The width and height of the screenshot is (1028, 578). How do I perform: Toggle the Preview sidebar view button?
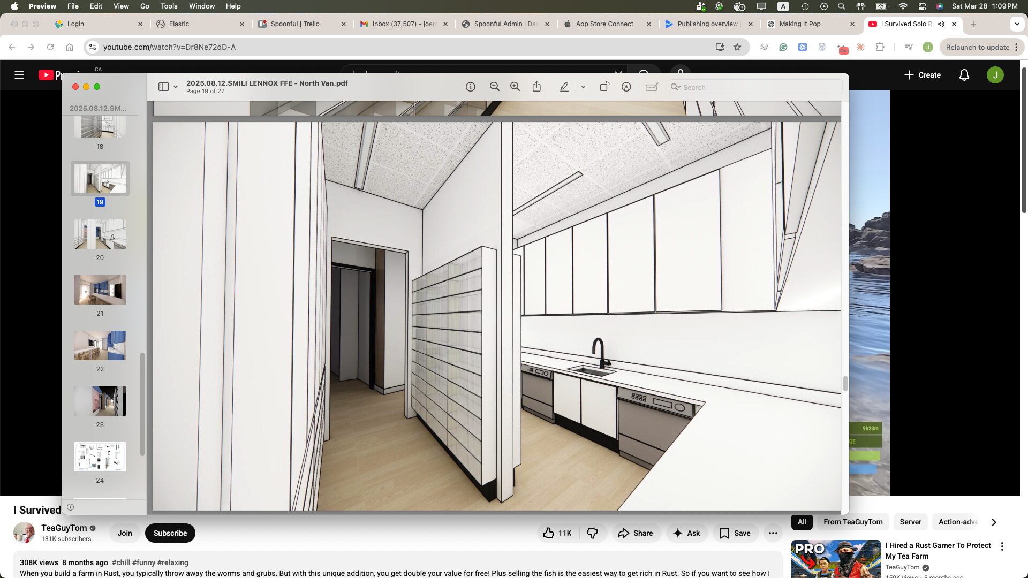[x=164, y=87]
